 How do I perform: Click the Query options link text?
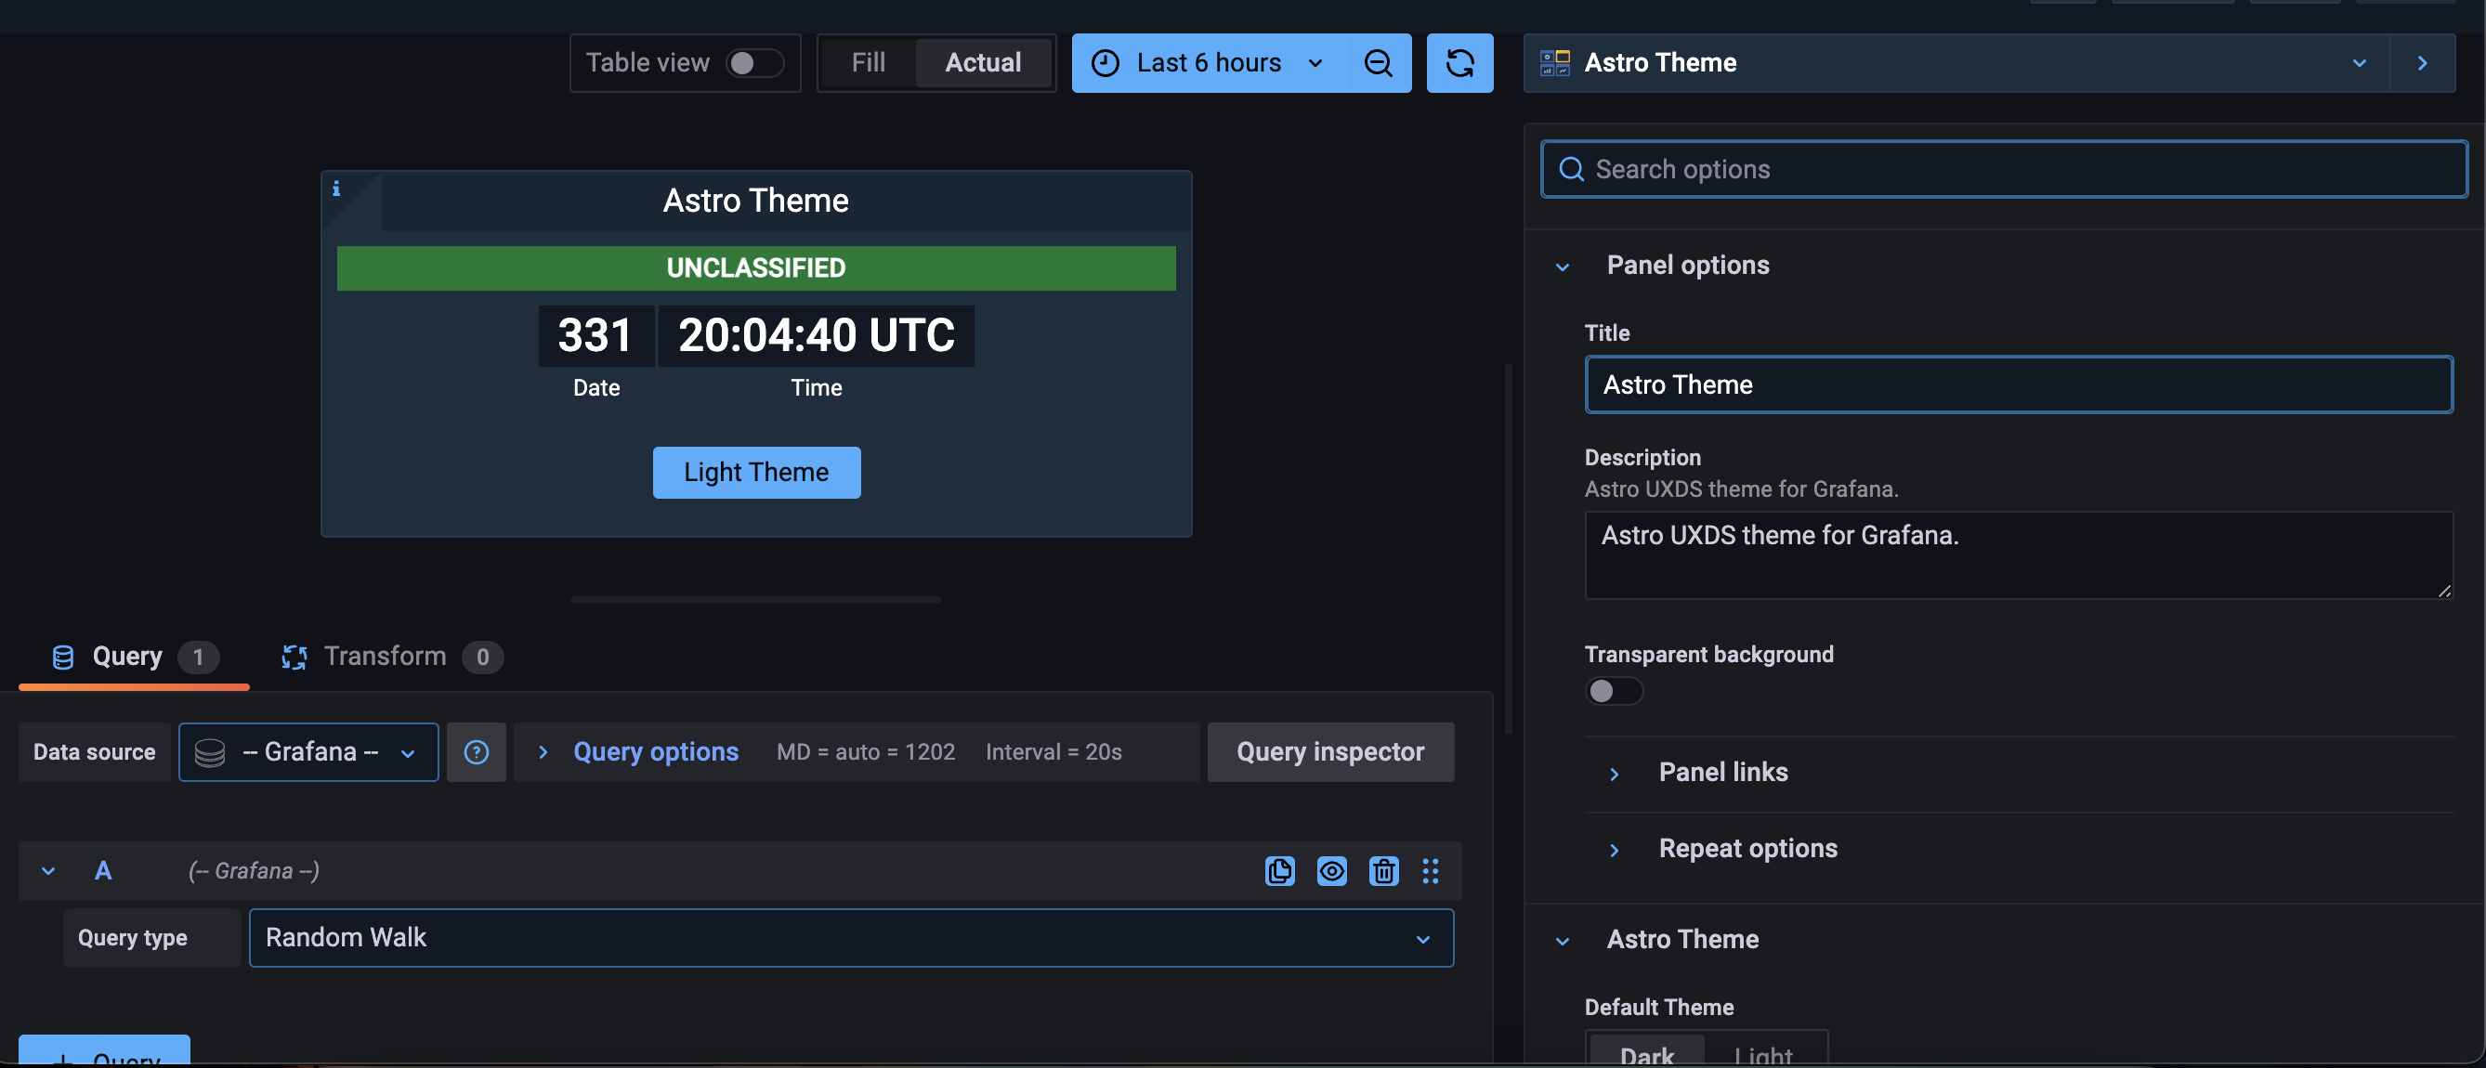655,751
